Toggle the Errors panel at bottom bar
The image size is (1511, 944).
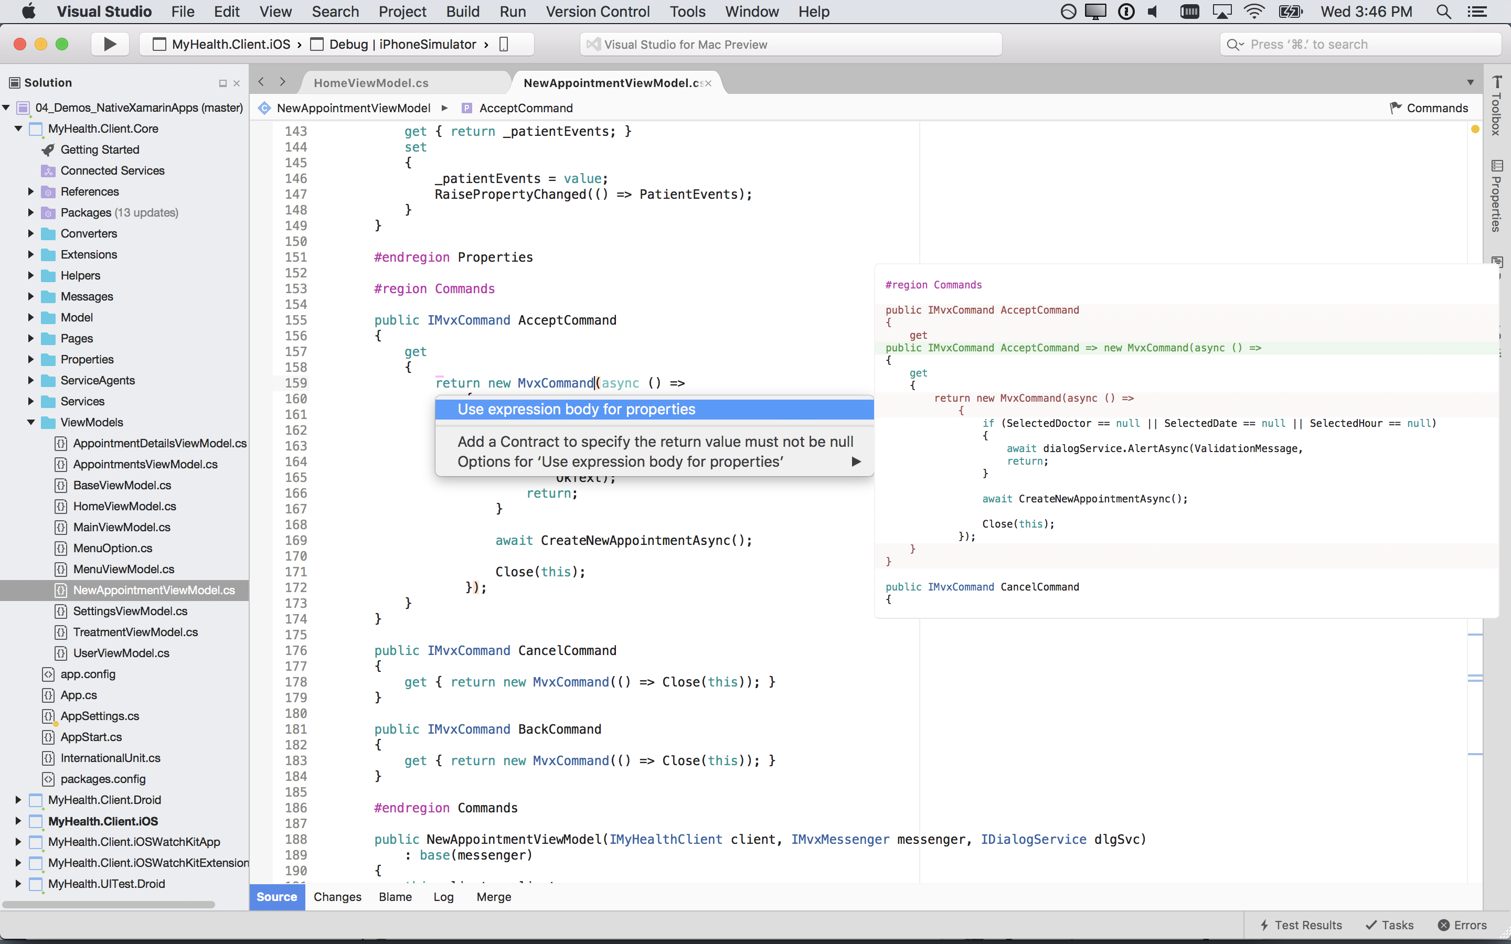(x=1469, y=926)
